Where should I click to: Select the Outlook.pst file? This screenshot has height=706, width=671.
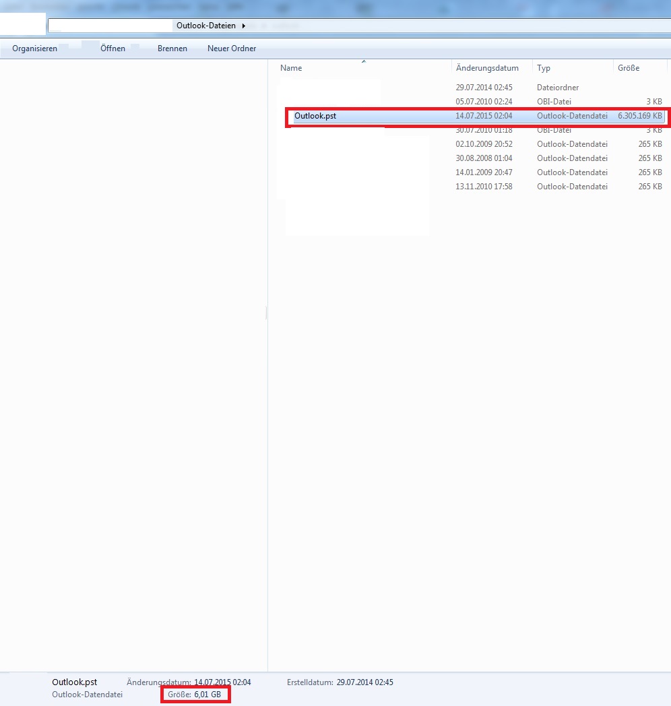tap(478, 116)
